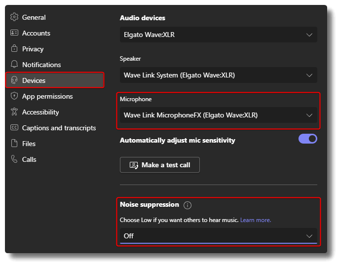Click the Calls phone icon
Image resolution: width=337 pixels, height=263 pixels.
click(14, 159)
